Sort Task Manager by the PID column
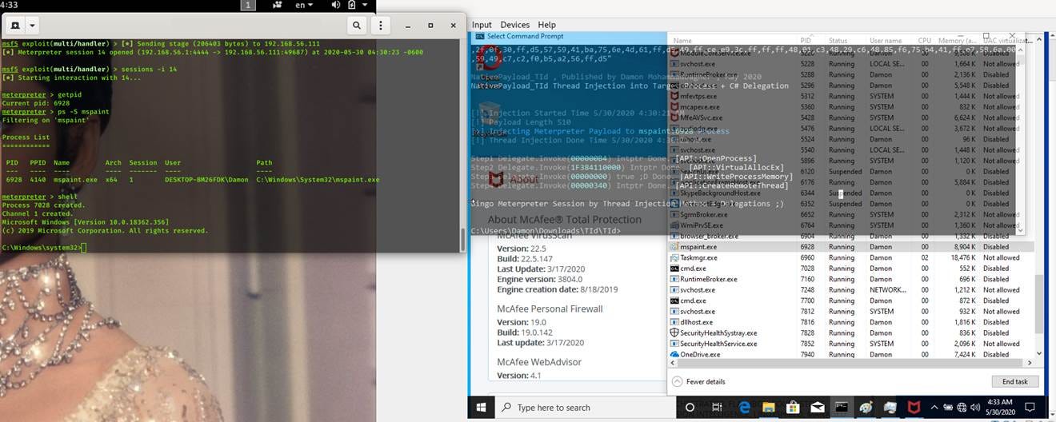 [806, 40]
